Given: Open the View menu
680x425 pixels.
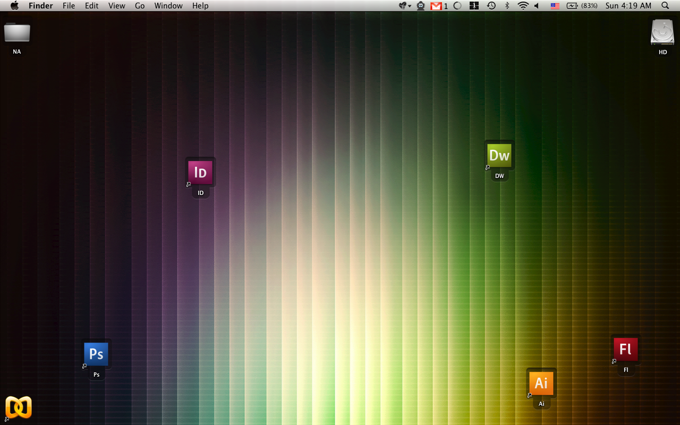Looking at the screenshot, I should (x=117, y=5).
